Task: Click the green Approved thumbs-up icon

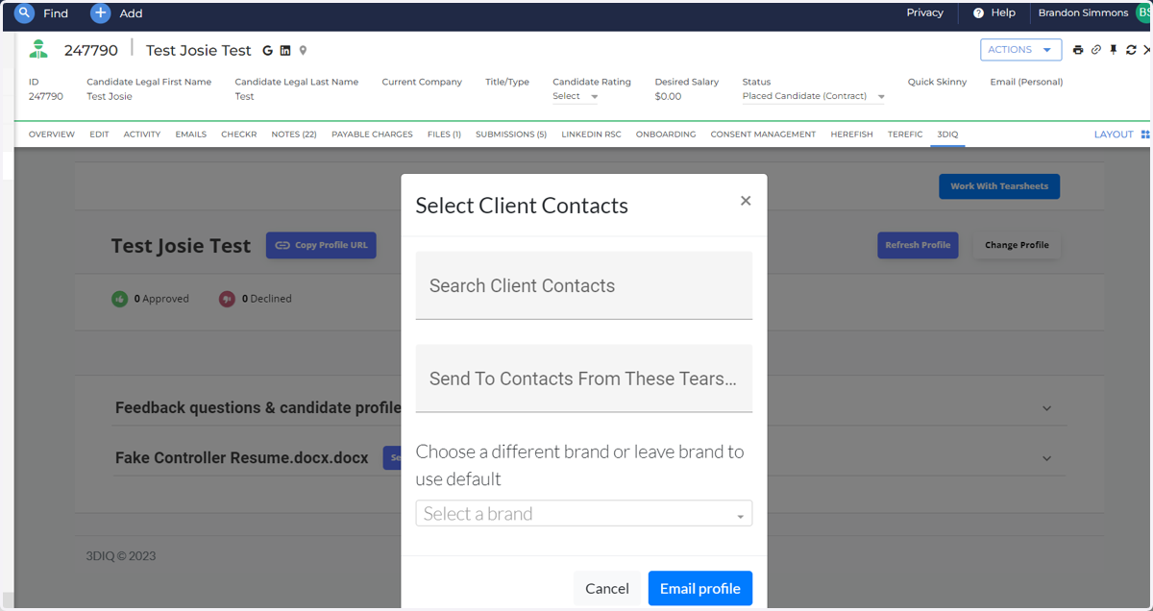Action: pyautogui.click(x=119, y=299)
